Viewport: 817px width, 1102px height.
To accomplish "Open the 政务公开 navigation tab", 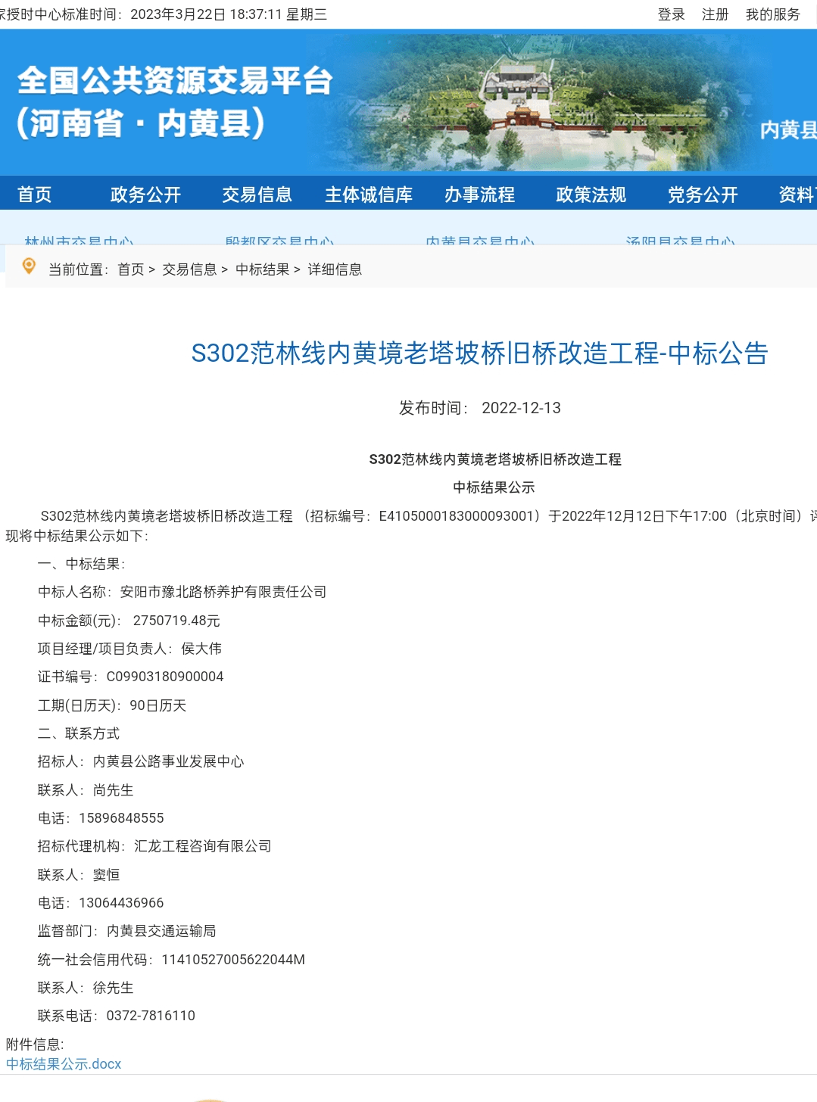I will point(145,195).
